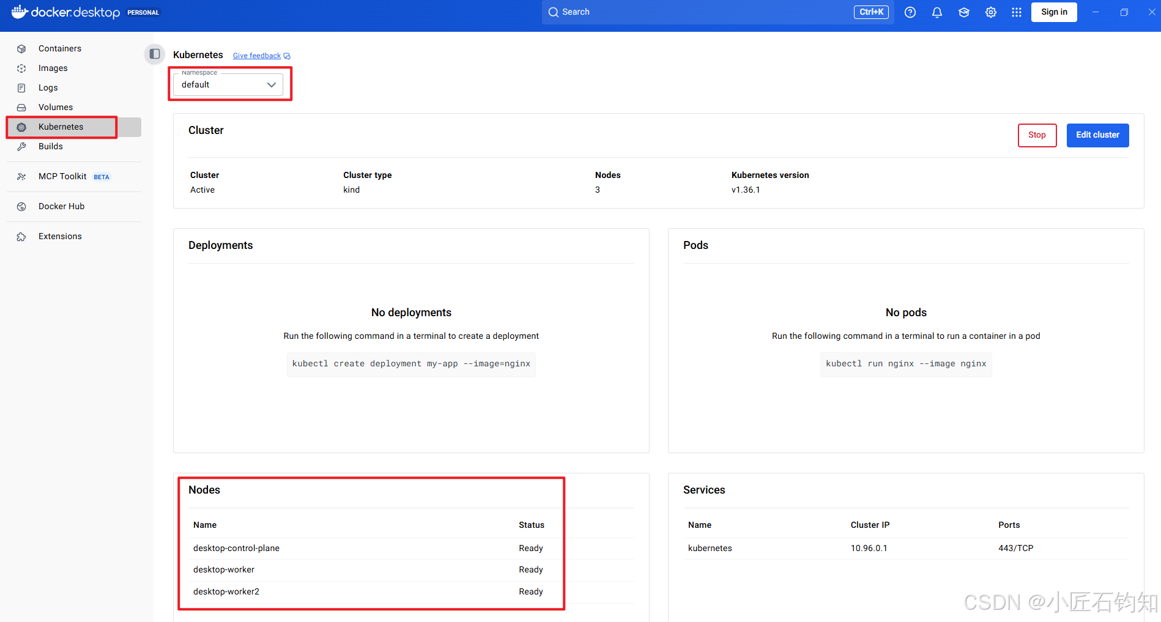Collapse the sidebar with the panel toggle

155,54
